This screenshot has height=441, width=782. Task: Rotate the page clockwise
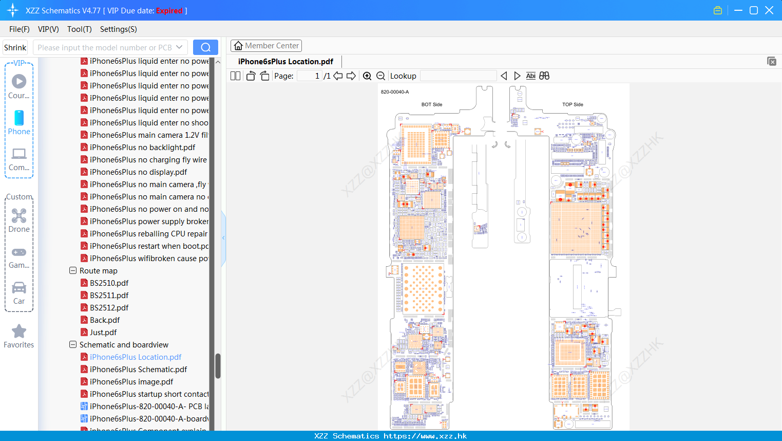click(x=264, y=76)
